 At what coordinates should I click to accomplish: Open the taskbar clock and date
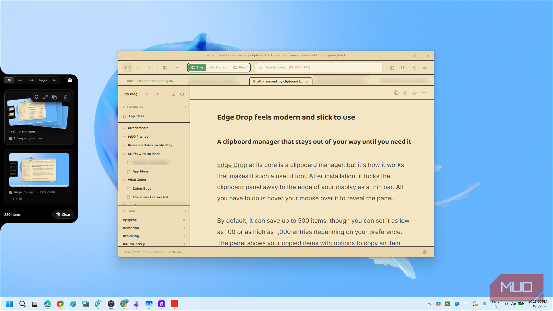click(x=538, y=304)
